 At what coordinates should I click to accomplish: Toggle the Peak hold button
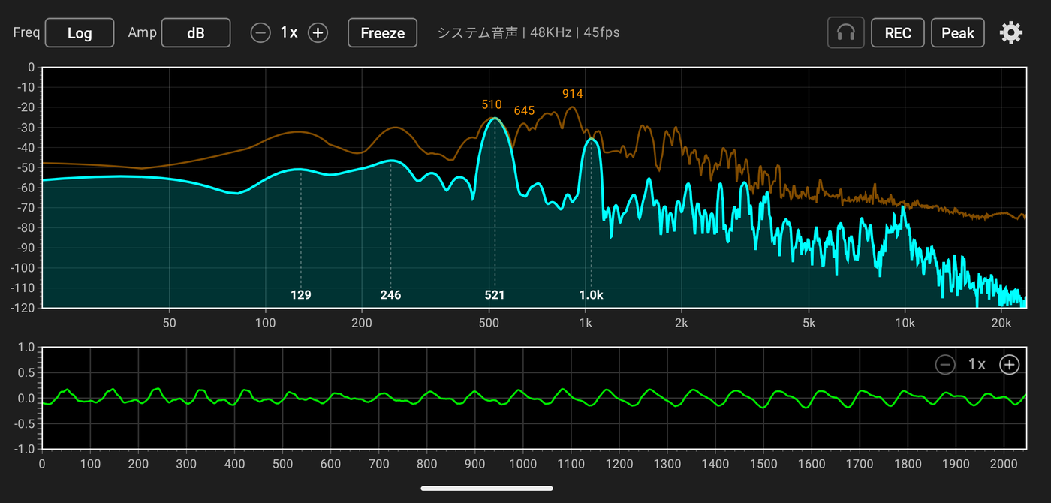[x=958, y=32]
